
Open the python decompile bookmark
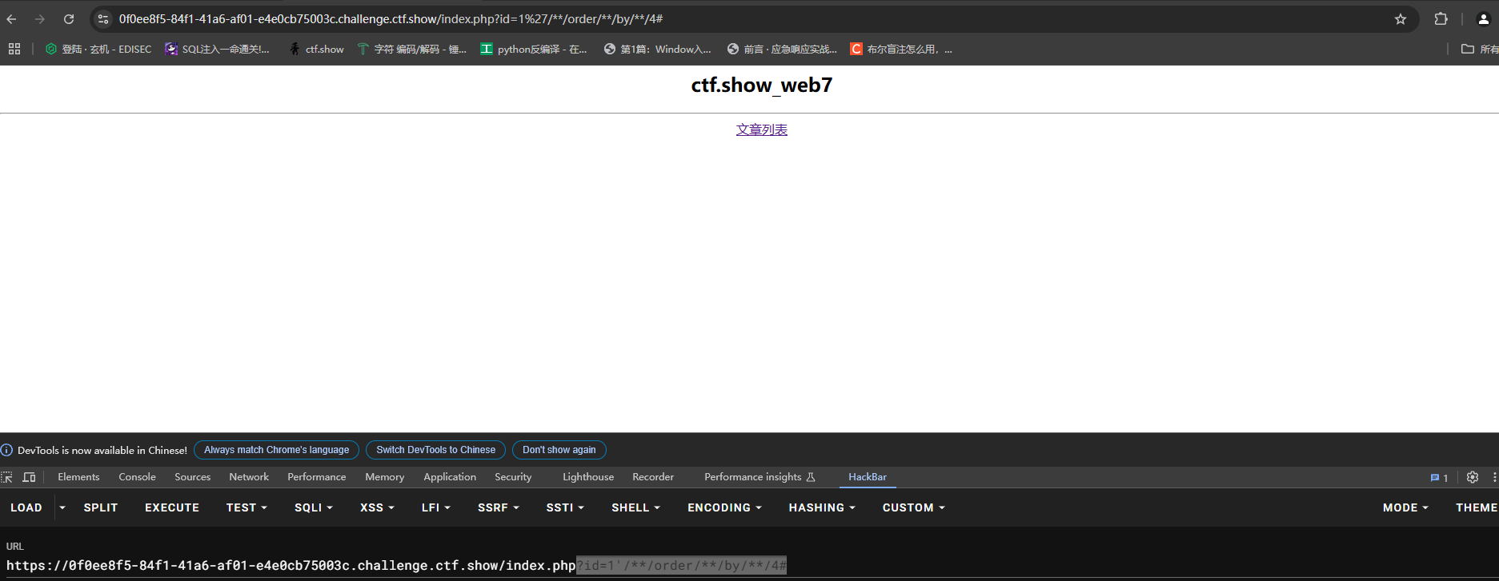(x=534, y=49)
